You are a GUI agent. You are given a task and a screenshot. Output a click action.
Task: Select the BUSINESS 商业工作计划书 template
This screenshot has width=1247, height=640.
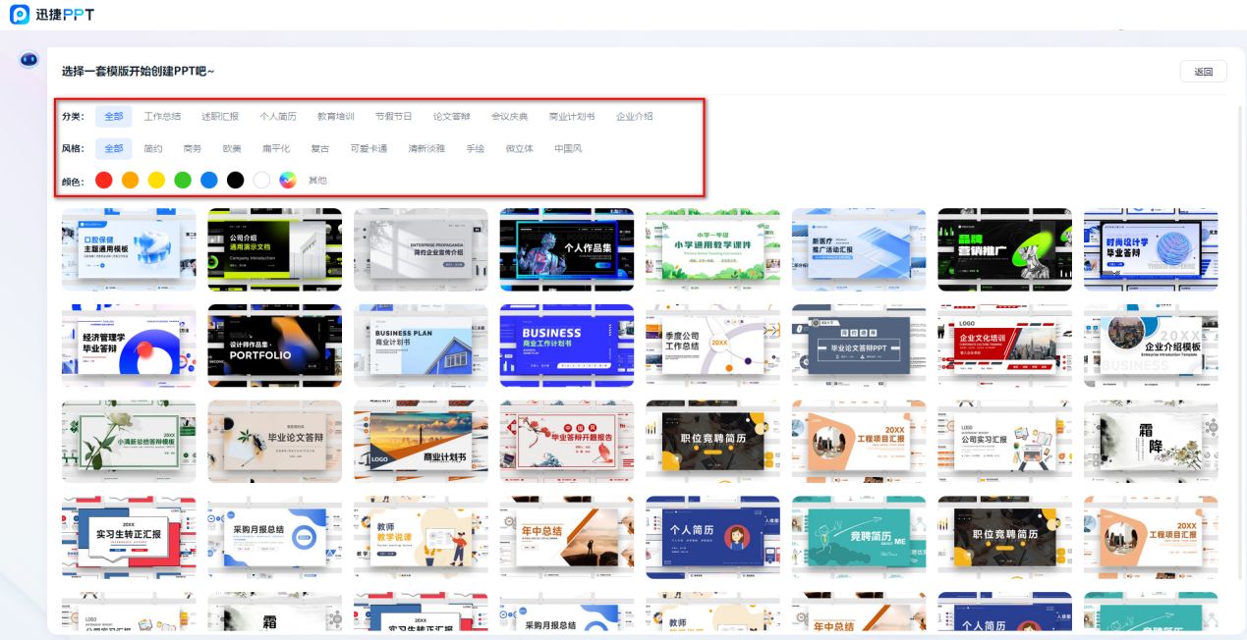click(567, 345)
